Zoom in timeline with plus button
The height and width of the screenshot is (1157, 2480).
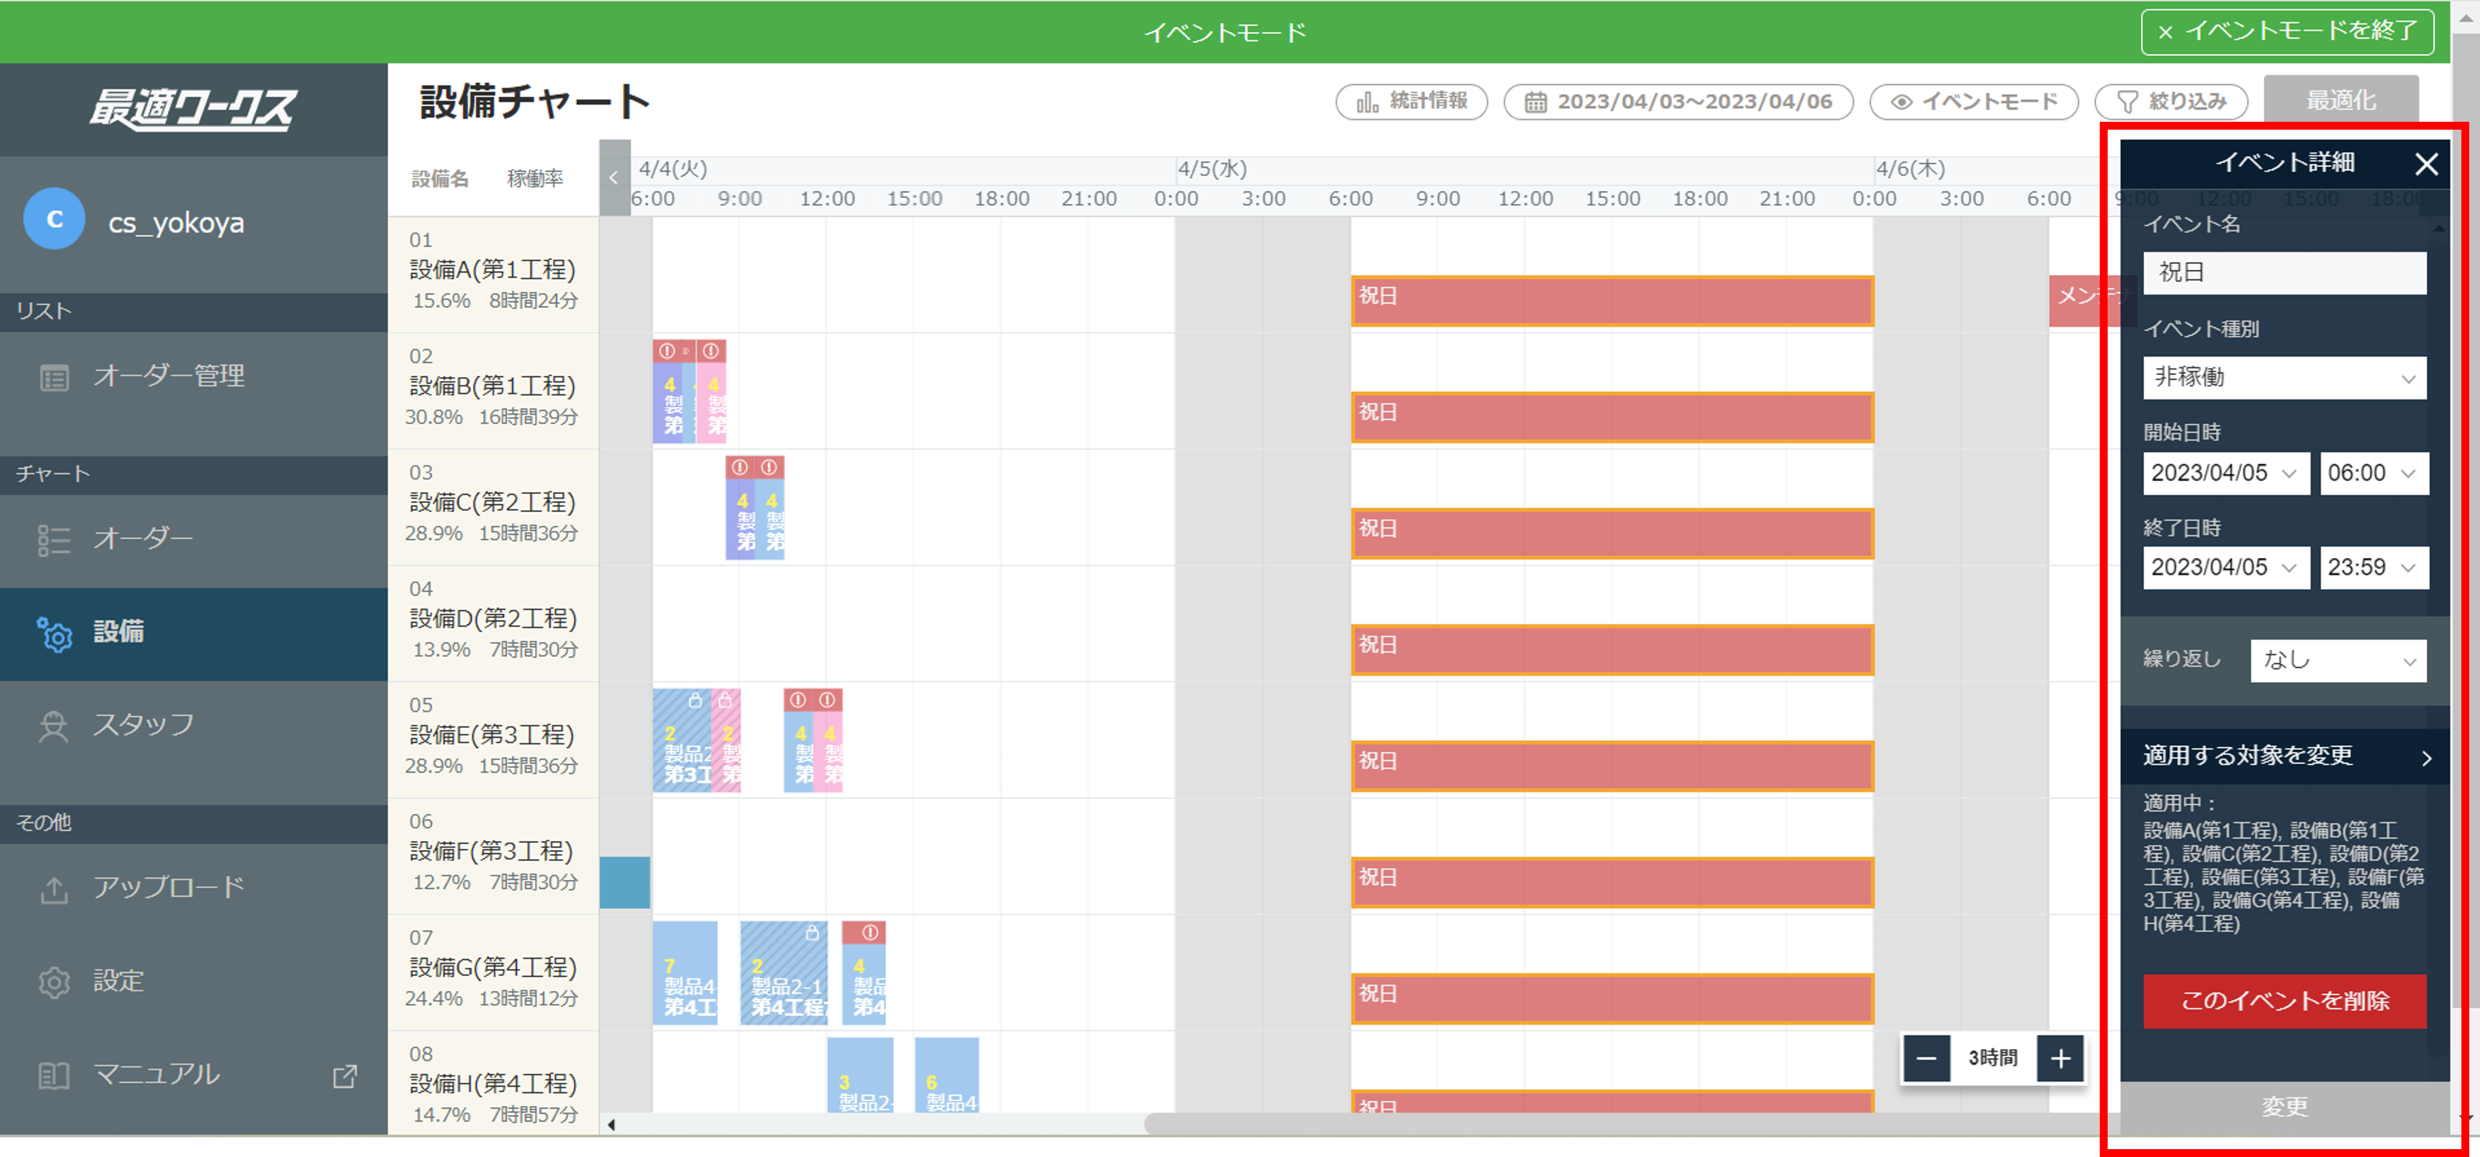[x=2060, y=1059]
